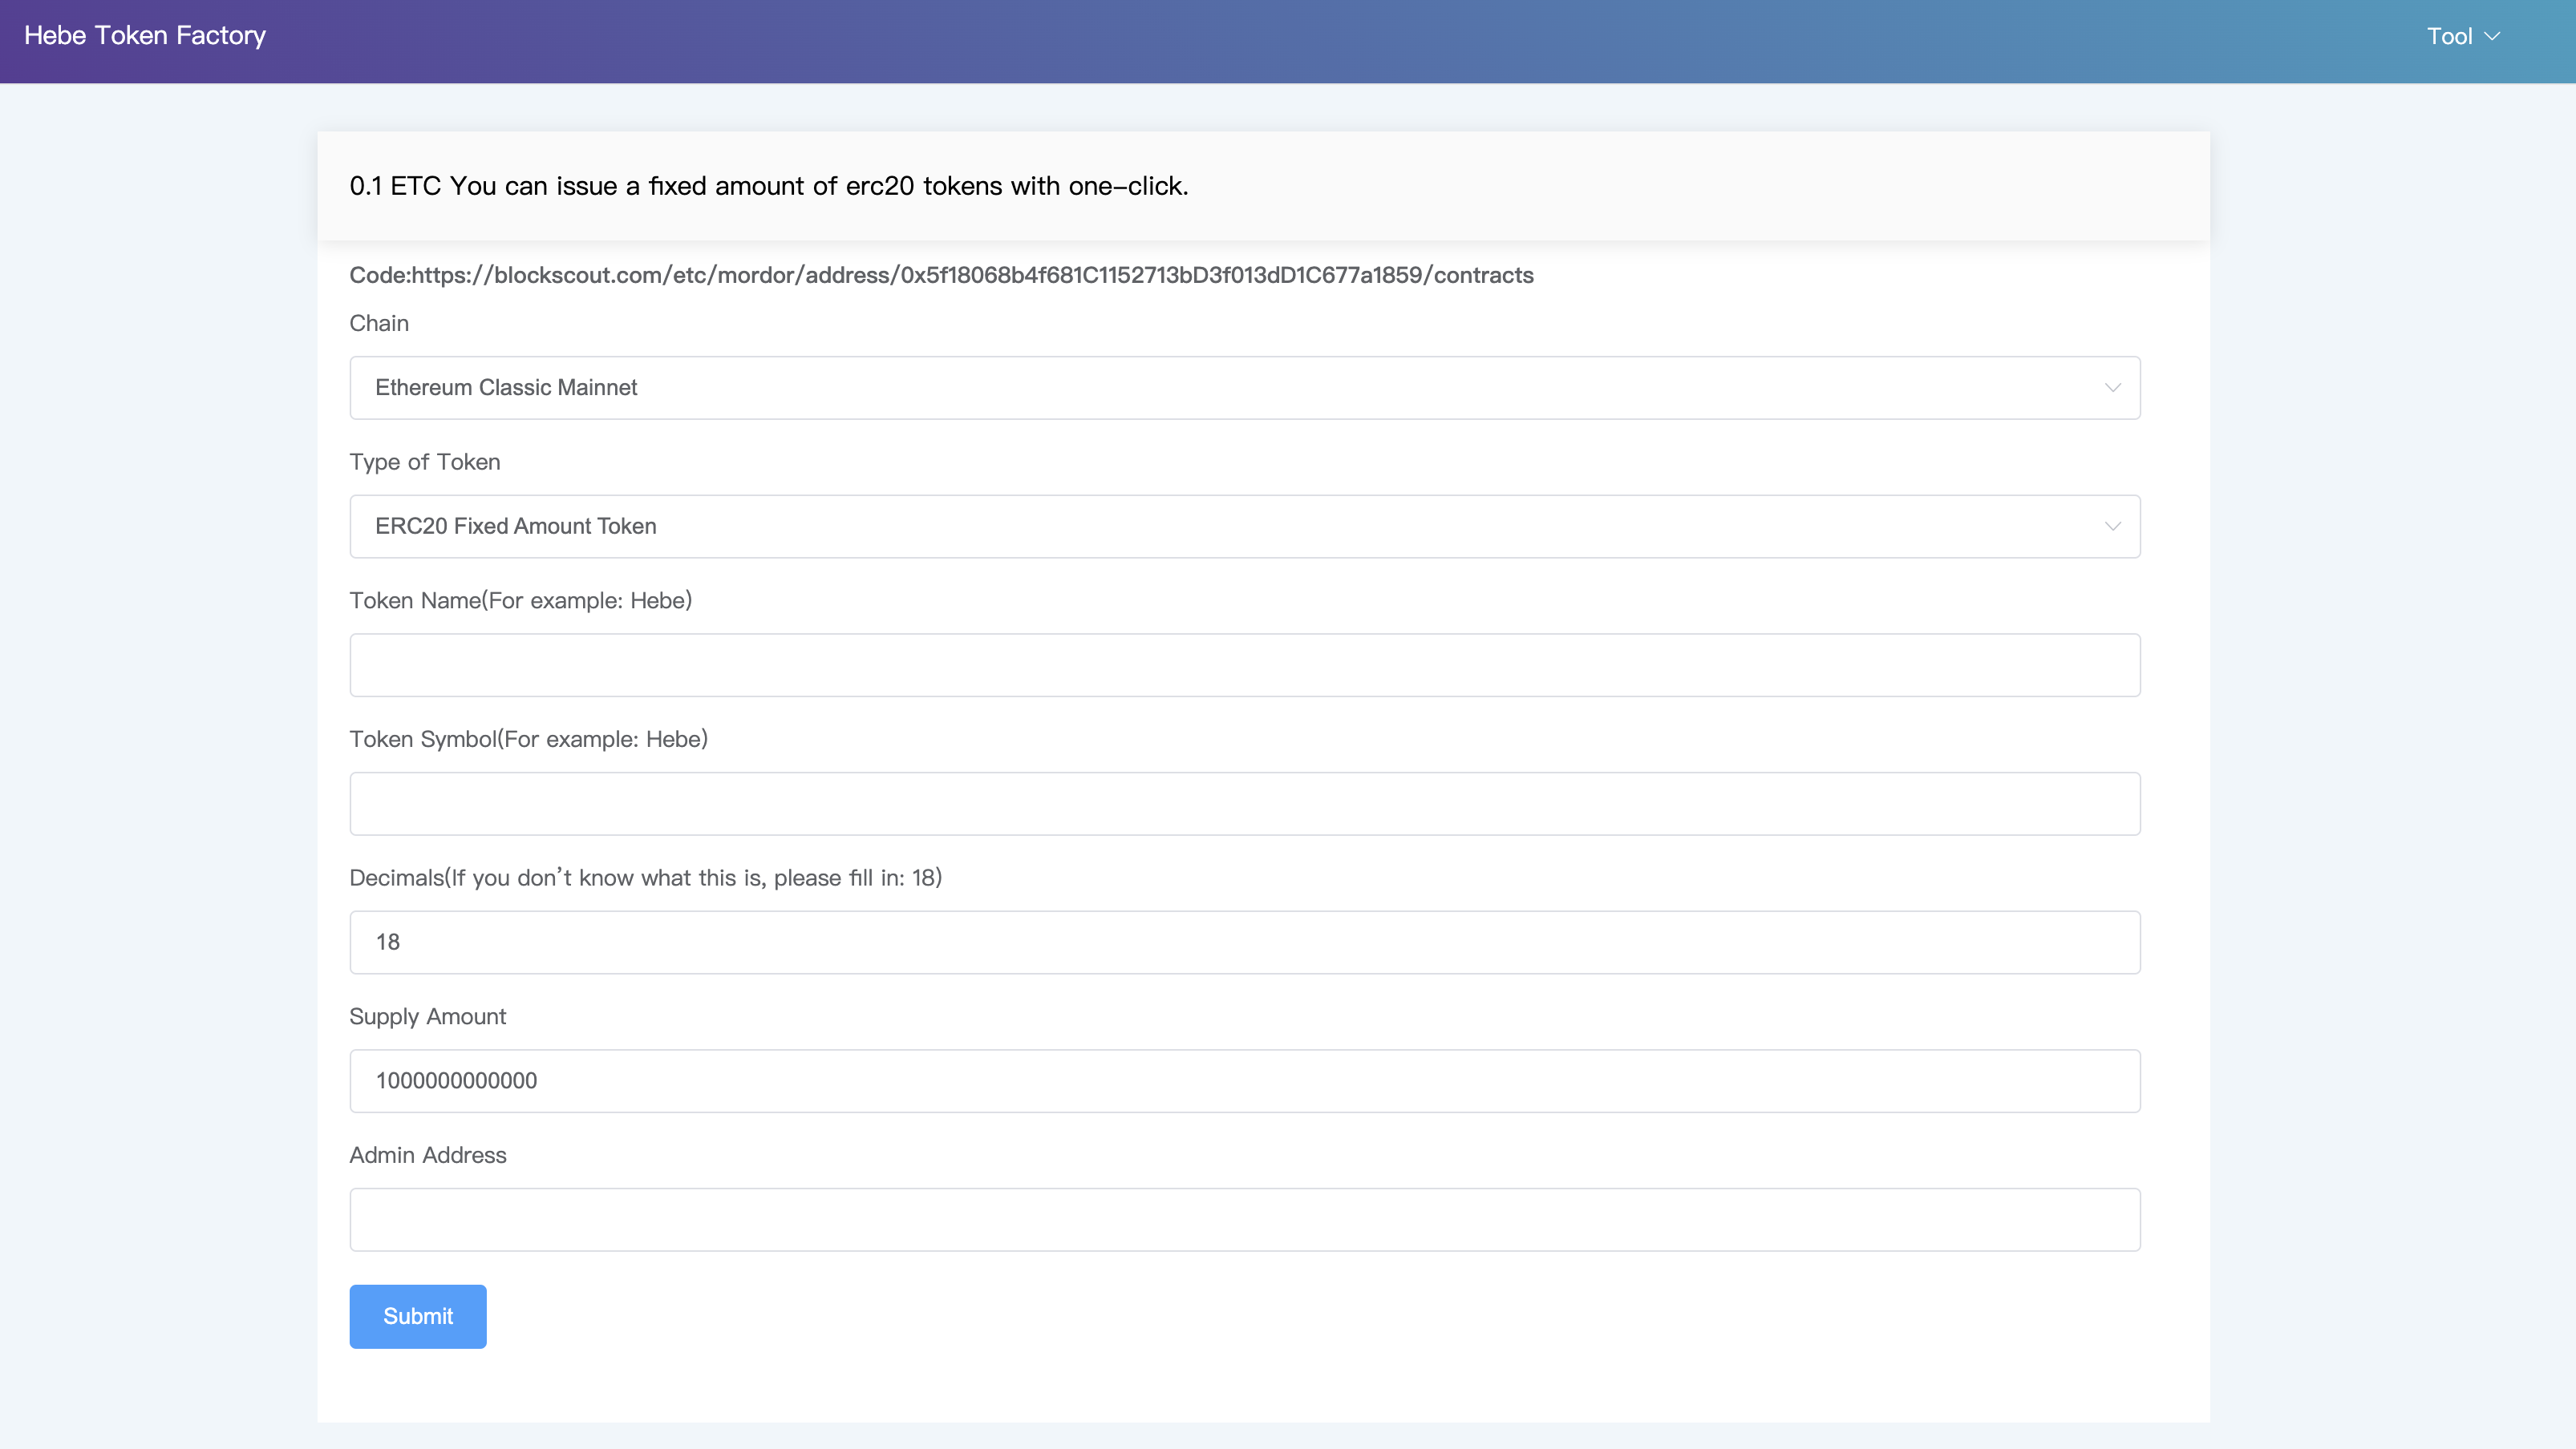This screenshot has width=2576, height=1449.
Task: Click the Supply Amount label
Action: click(427, 1016)
